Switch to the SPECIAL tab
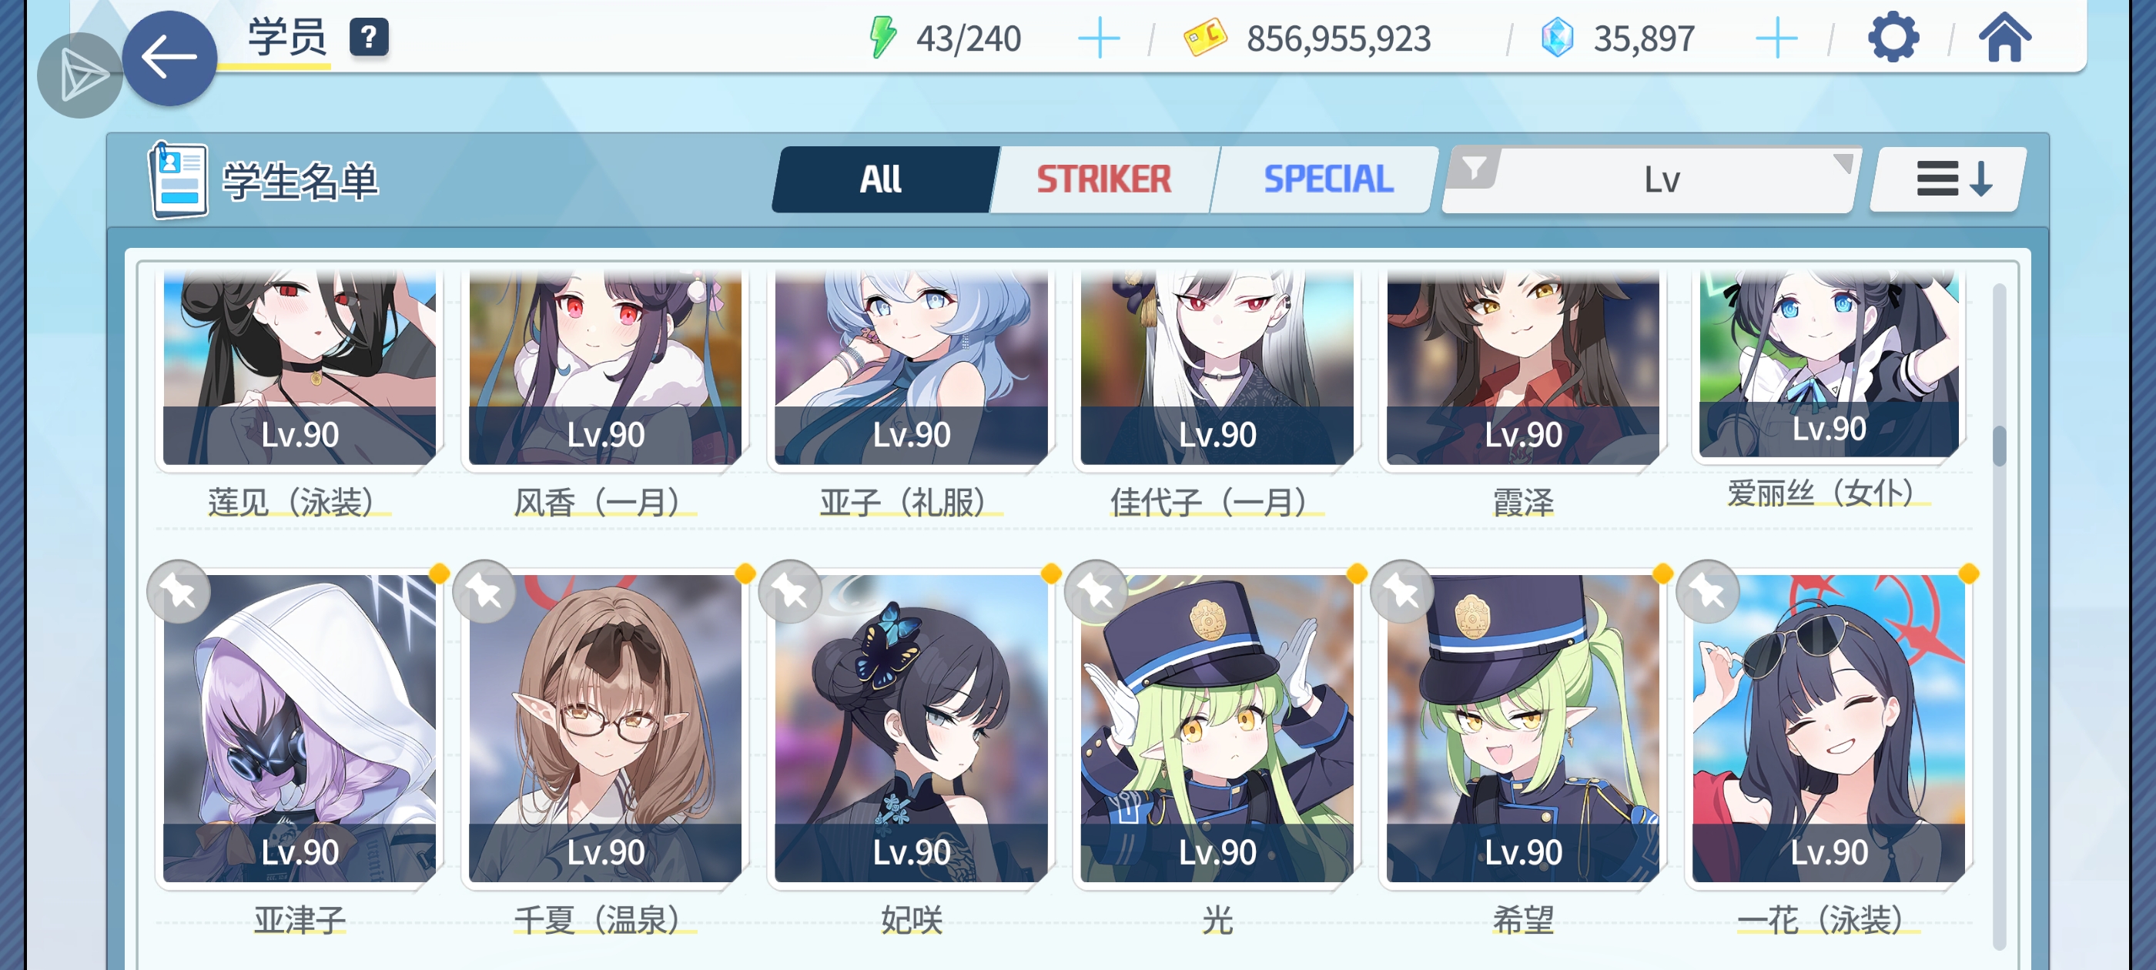 tap(1327, 179)
